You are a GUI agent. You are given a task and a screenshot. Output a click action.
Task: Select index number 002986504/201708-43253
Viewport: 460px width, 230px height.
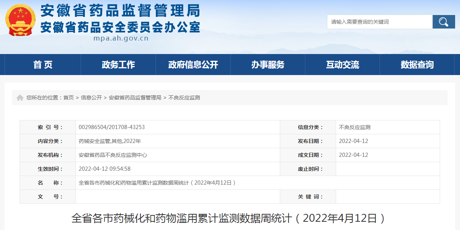[x=112, y=127]
